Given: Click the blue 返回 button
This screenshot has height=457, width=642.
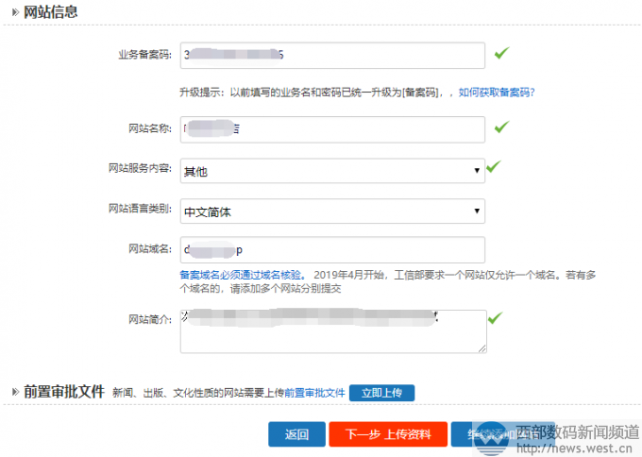Looking at the screenshot, I should pos(296,434).
